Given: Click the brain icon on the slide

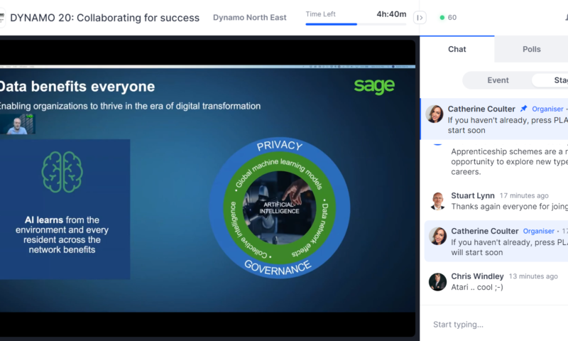Looking at the screenshot, I should coord(62,172).
